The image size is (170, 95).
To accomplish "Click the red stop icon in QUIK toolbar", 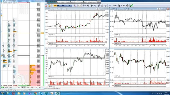I will (46, 6).
